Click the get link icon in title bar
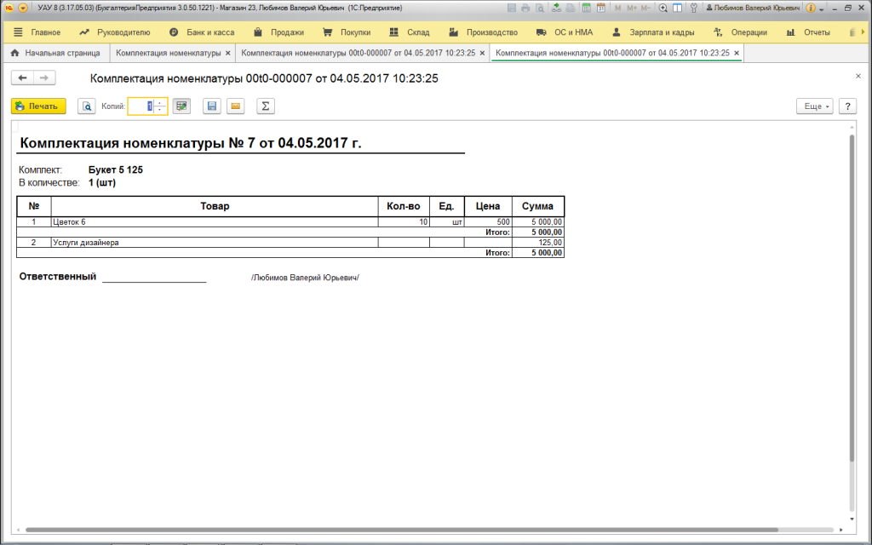This screenshot has height=545, width=872. (557, 9)
